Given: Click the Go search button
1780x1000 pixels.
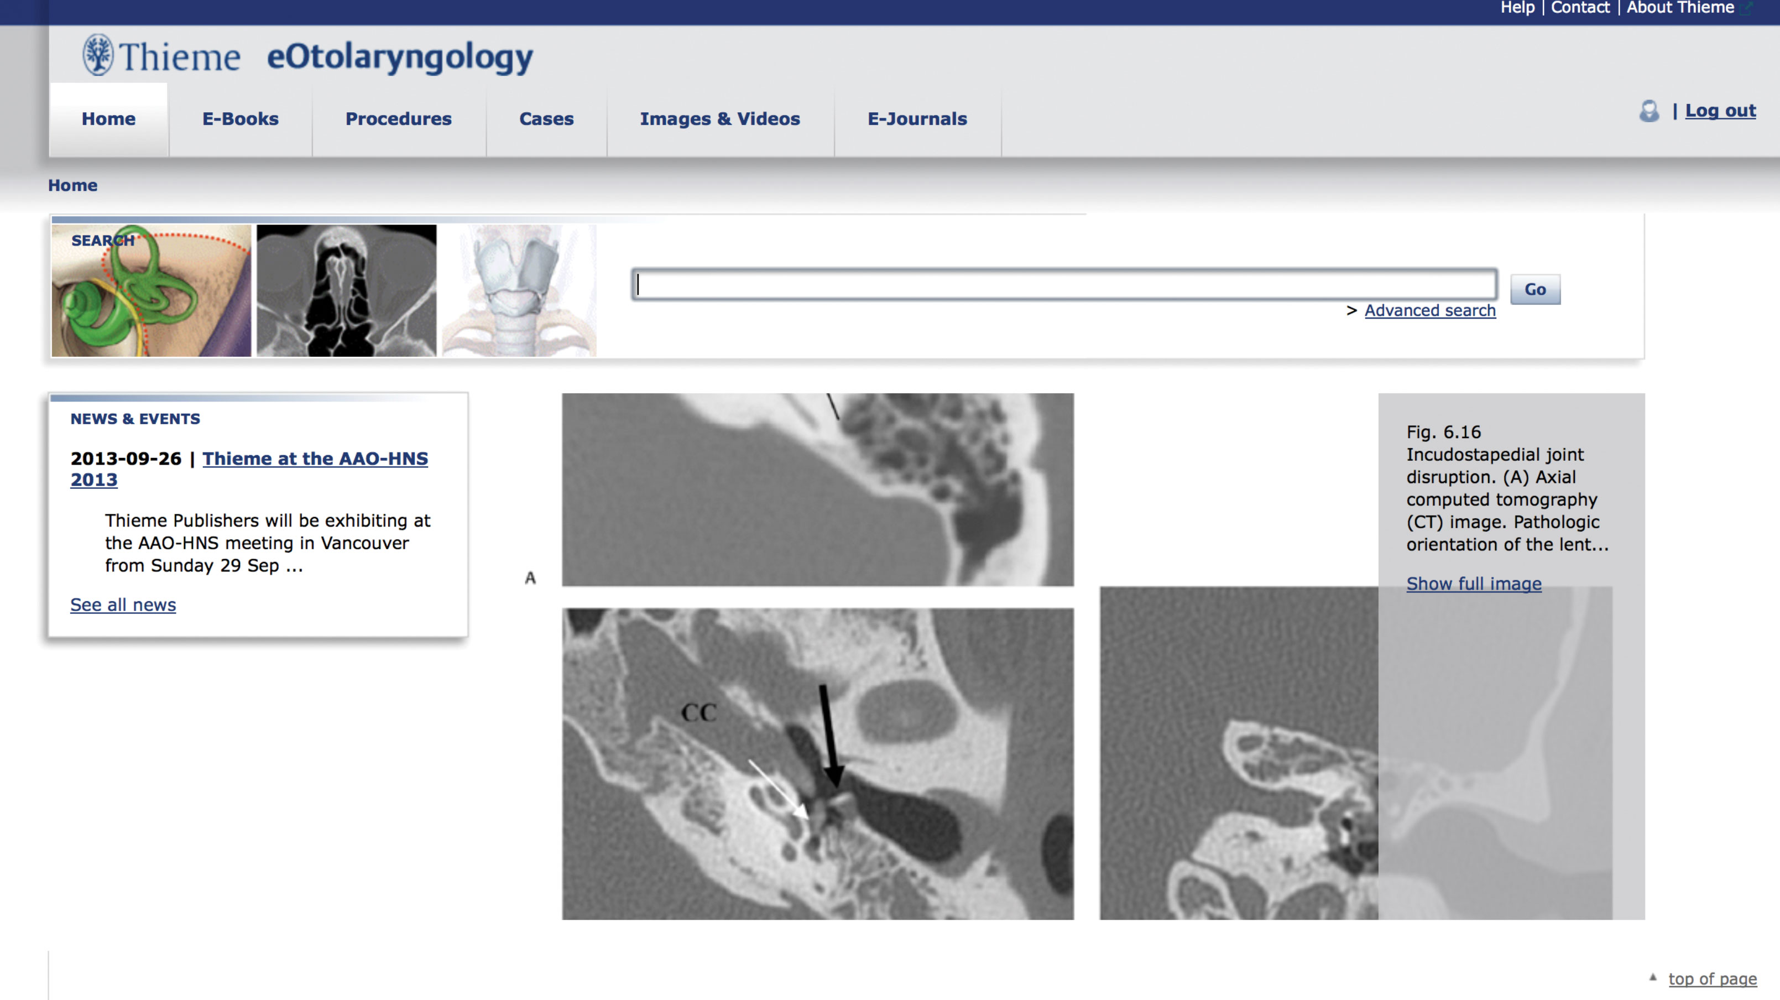Looking at the screenshot, I should 1534,290.
